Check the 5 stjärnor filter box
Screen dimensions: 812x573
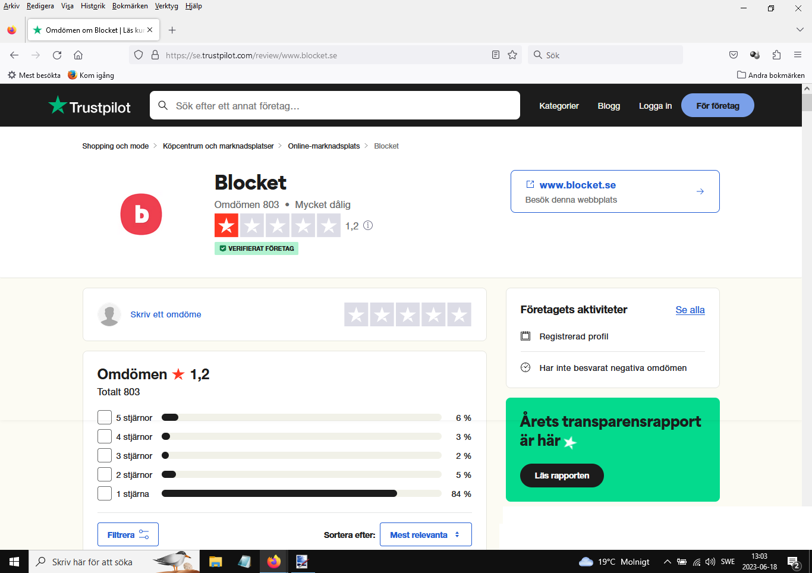pyautogui.click(x=105, y=417)
